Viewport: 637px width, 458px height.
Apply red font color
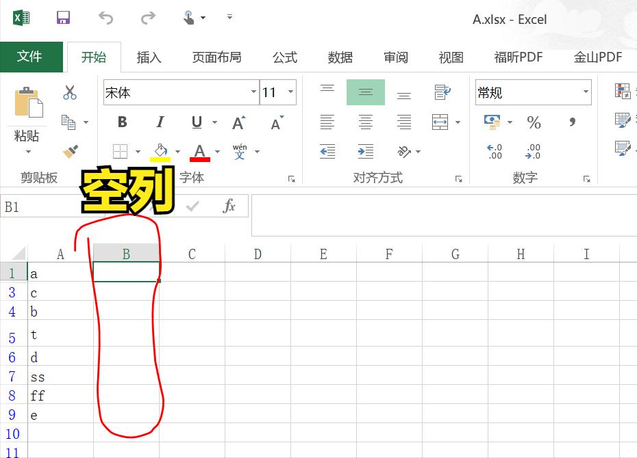coord(199,152)
